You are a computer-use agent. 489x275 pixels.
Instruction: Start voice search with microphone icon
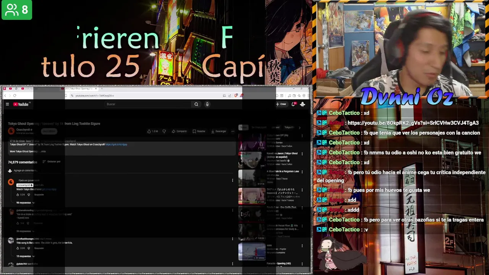[207, 104]
